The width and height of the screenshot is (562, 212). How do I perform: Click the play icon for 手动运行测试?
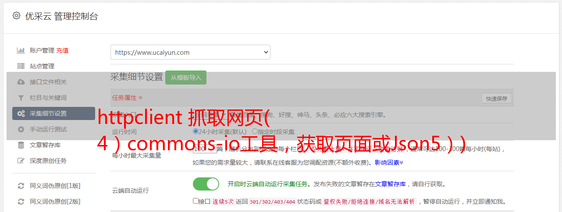click(21, 129)
